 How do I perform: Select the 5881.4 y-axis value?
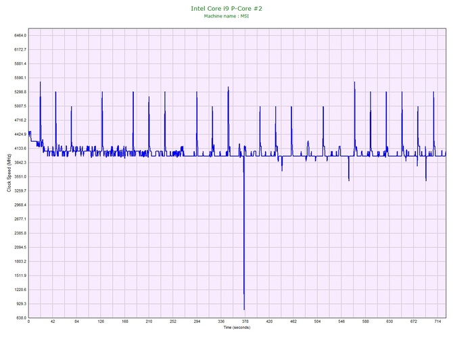pos(20,63)
